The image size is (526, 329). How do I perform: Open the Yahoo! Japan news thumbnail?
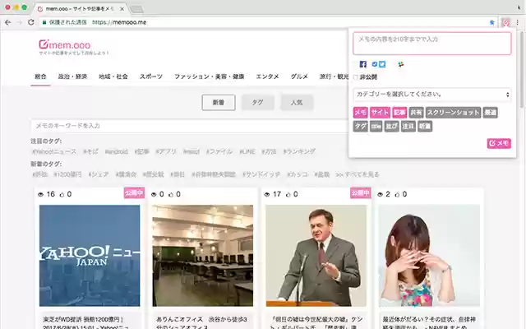[90, 256]
